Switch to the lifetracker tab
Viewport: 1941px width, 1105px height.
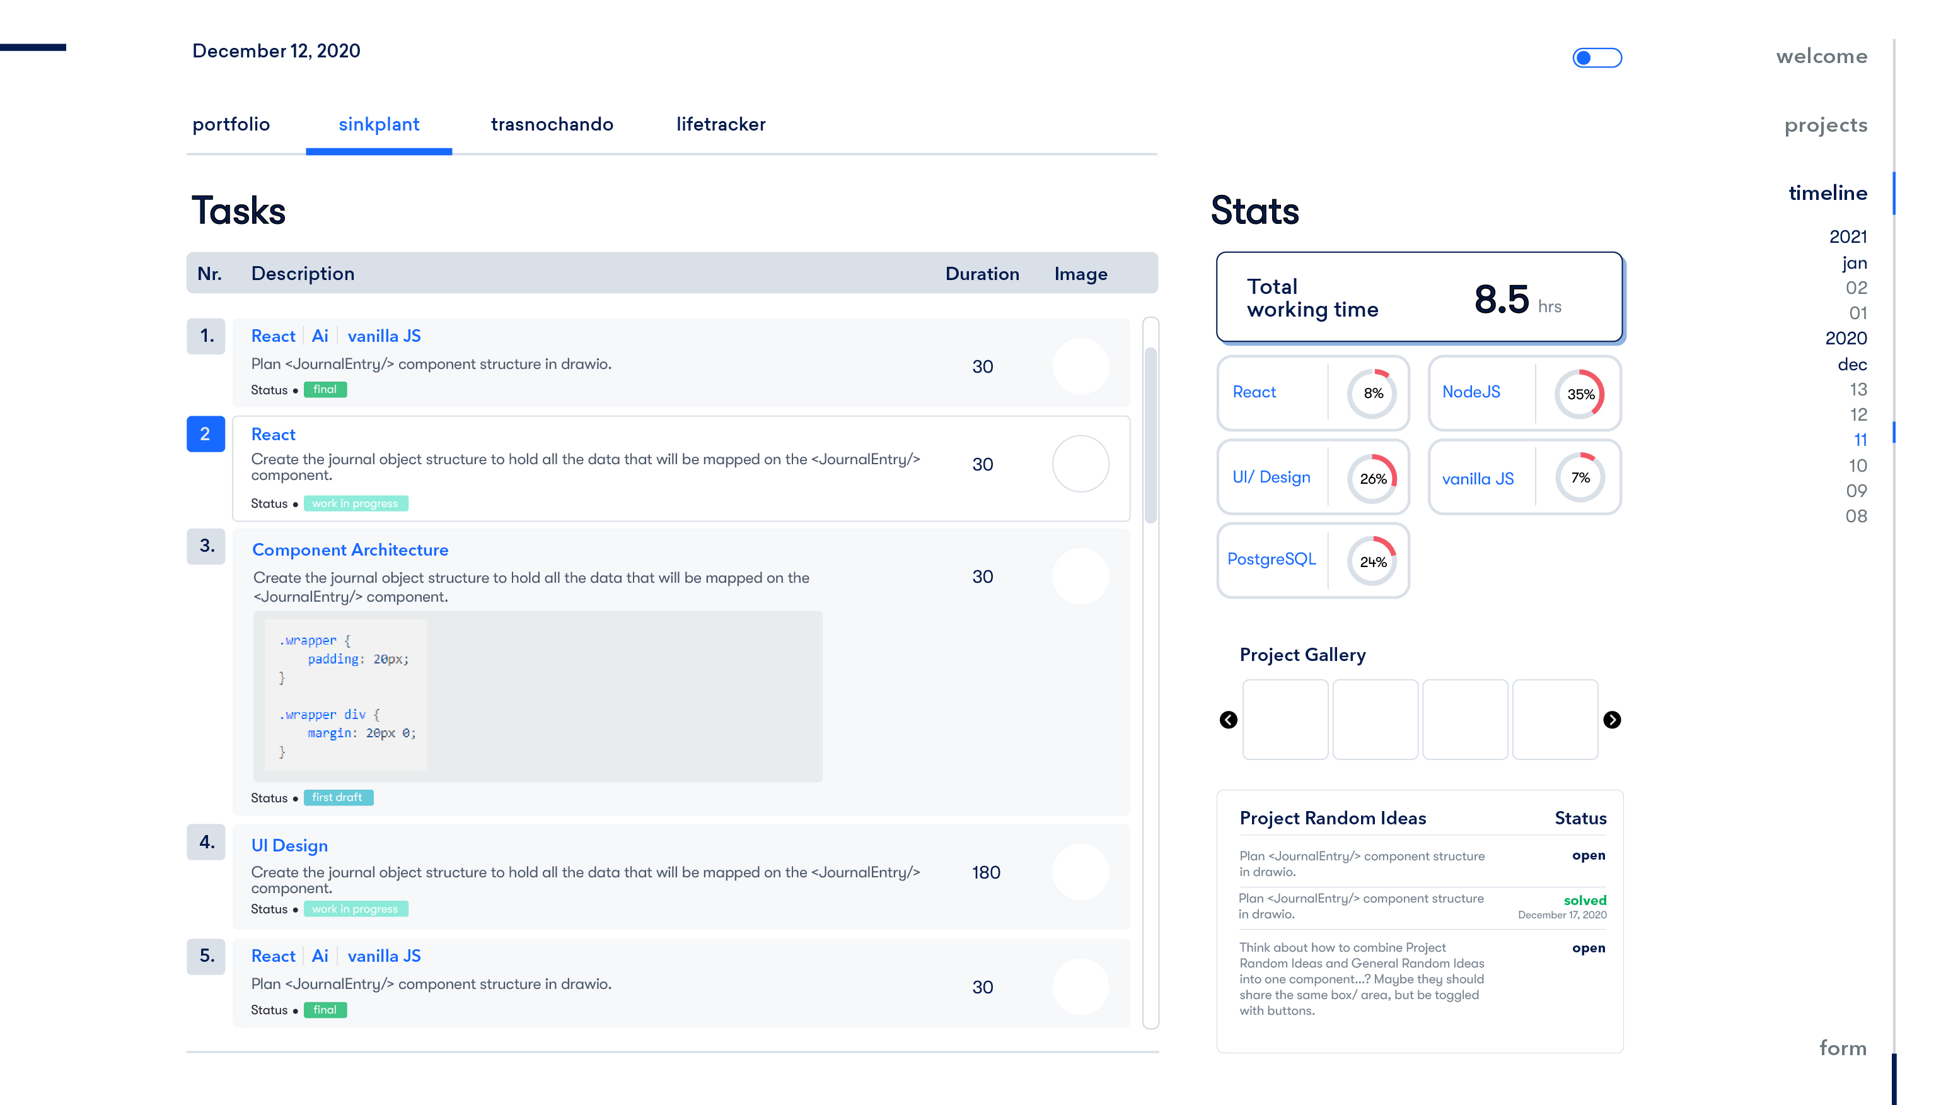tap(721, 124)
